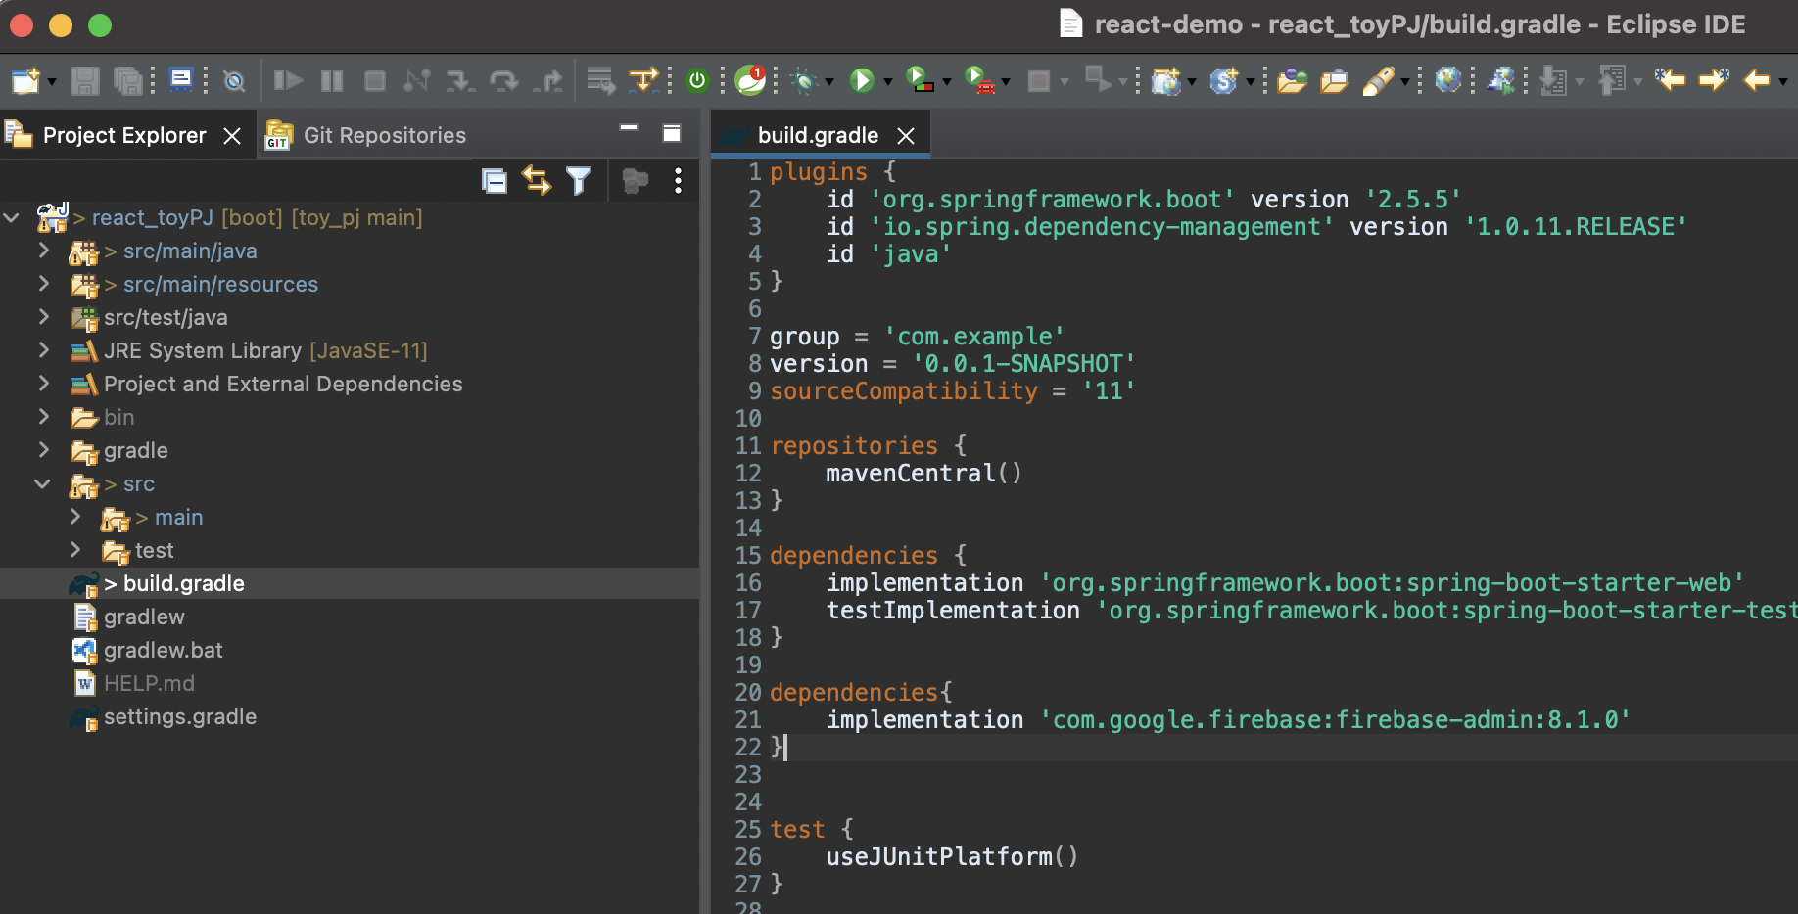Click the Save icon in toolbar
Viewport: 1798px width, 914px height.
[85, 80]
